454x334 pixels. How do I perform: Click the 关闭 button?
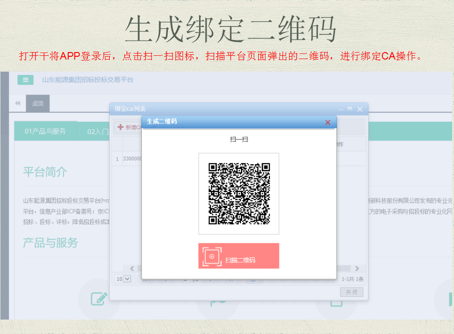tap(352, 292)
